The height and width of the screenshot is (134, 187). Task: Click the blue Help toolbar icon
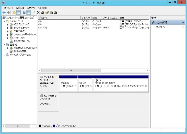pyautogui.click(x=24, y=13)
